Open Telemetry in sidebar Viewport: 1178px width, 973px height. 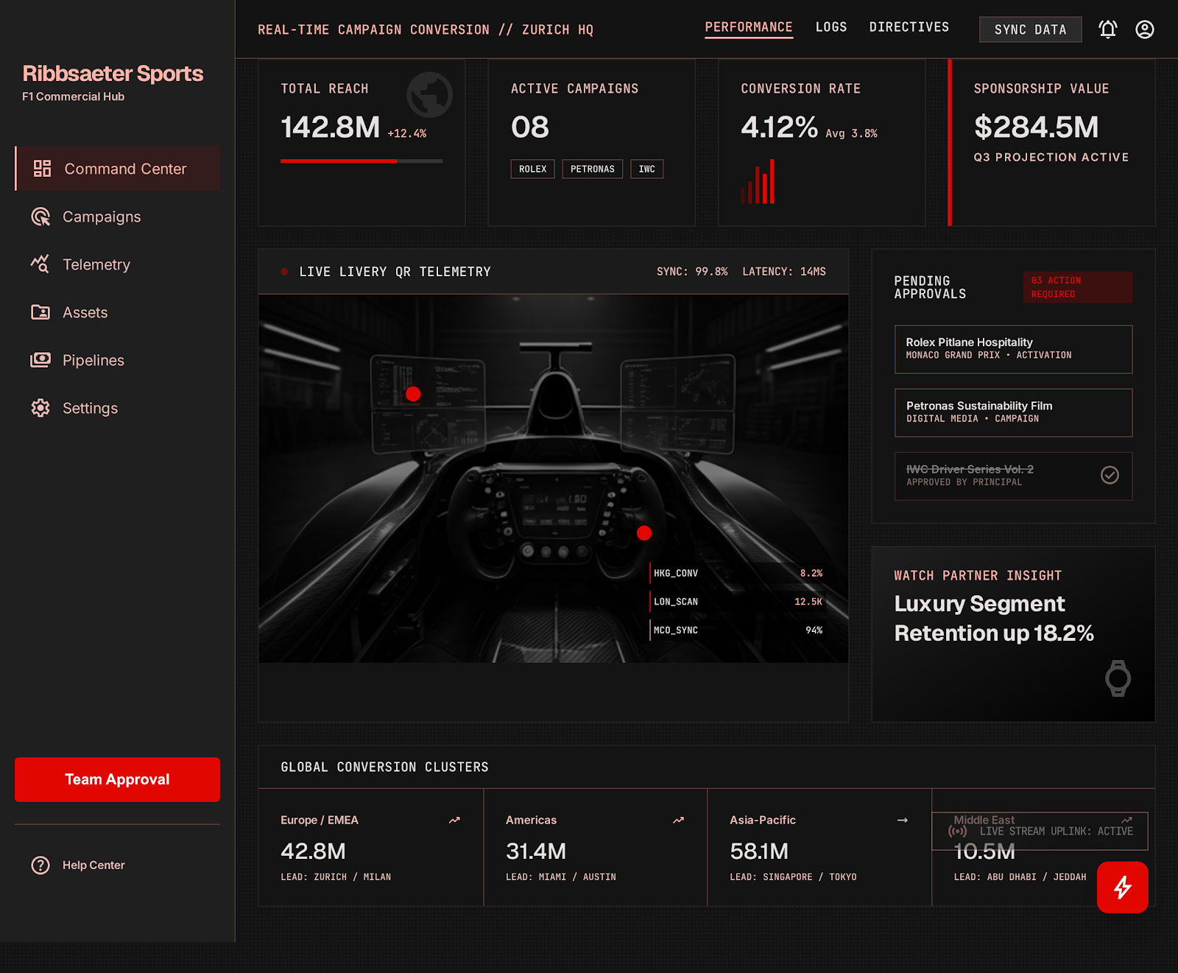(x=118, y=264)
